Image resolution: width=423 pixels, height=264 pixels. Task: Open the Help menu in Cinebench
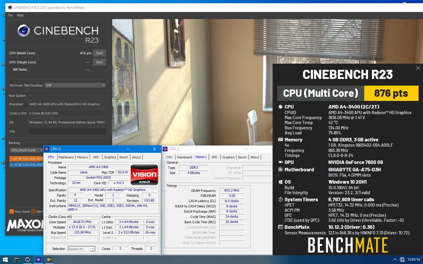(20, 15)
